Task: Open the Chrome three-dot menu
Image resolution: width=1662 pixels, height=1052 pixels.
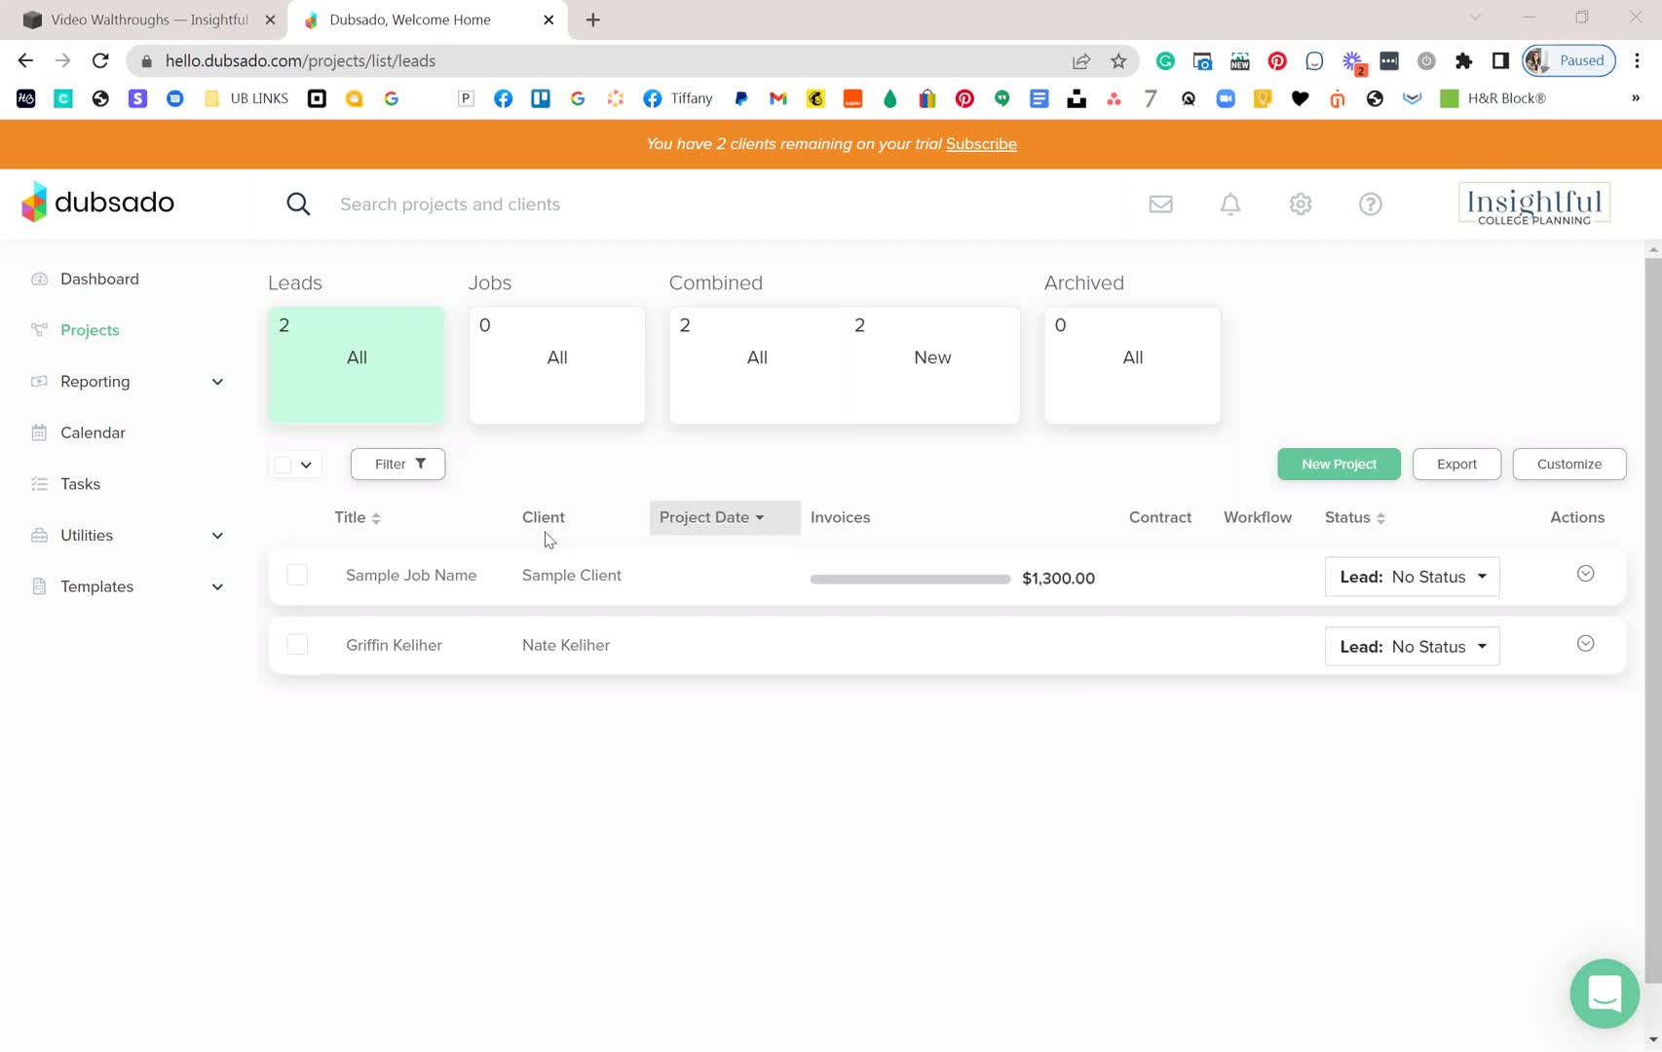Action: tap(1638, 60)
